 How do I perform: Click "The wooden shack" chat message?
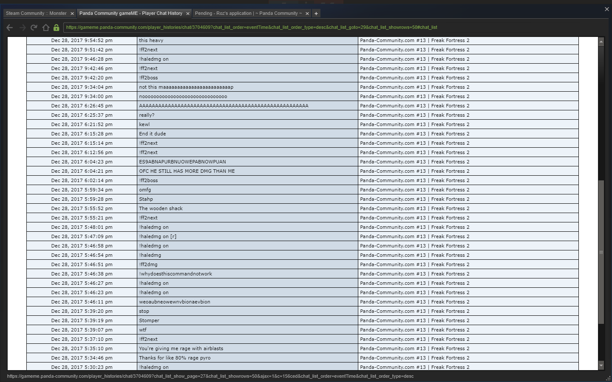(161, 208)
